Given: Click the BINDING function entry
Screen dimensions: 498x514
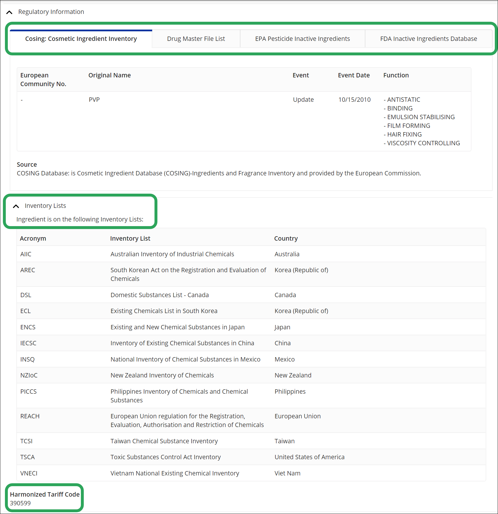Looking at the screenshot, I should coord(398,108).
